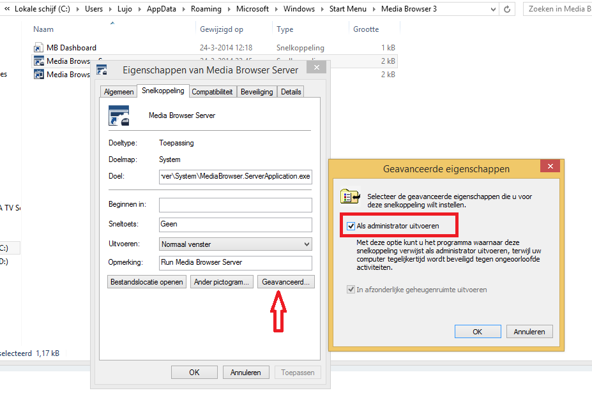Toggle Als administrator uitvoeren checkbox
The width and height of the screenshot is (592, 393).
tap(351, 226)
